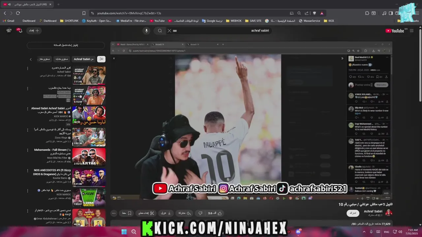Open the YouTube bookmark in the bookmarks bar
The image size is (422, 237).
pos(157,21)
